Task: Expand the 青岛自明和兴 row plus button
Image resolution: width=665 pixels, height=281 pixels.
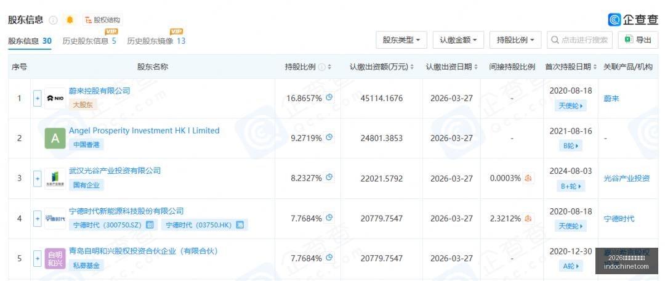Action: click(38, 258)
